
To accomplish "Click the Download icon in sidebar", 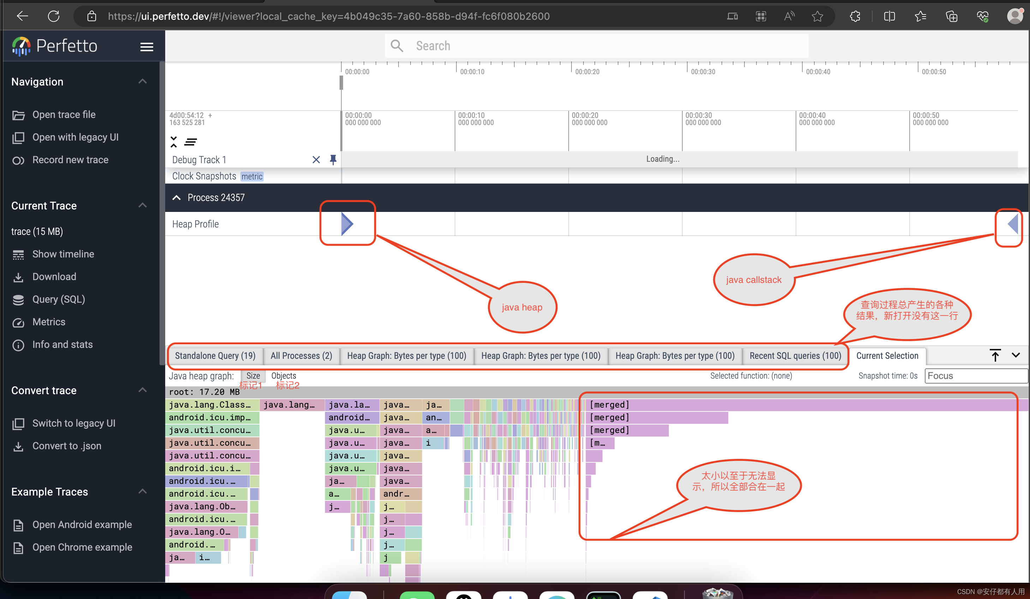I will pos(18,277).
